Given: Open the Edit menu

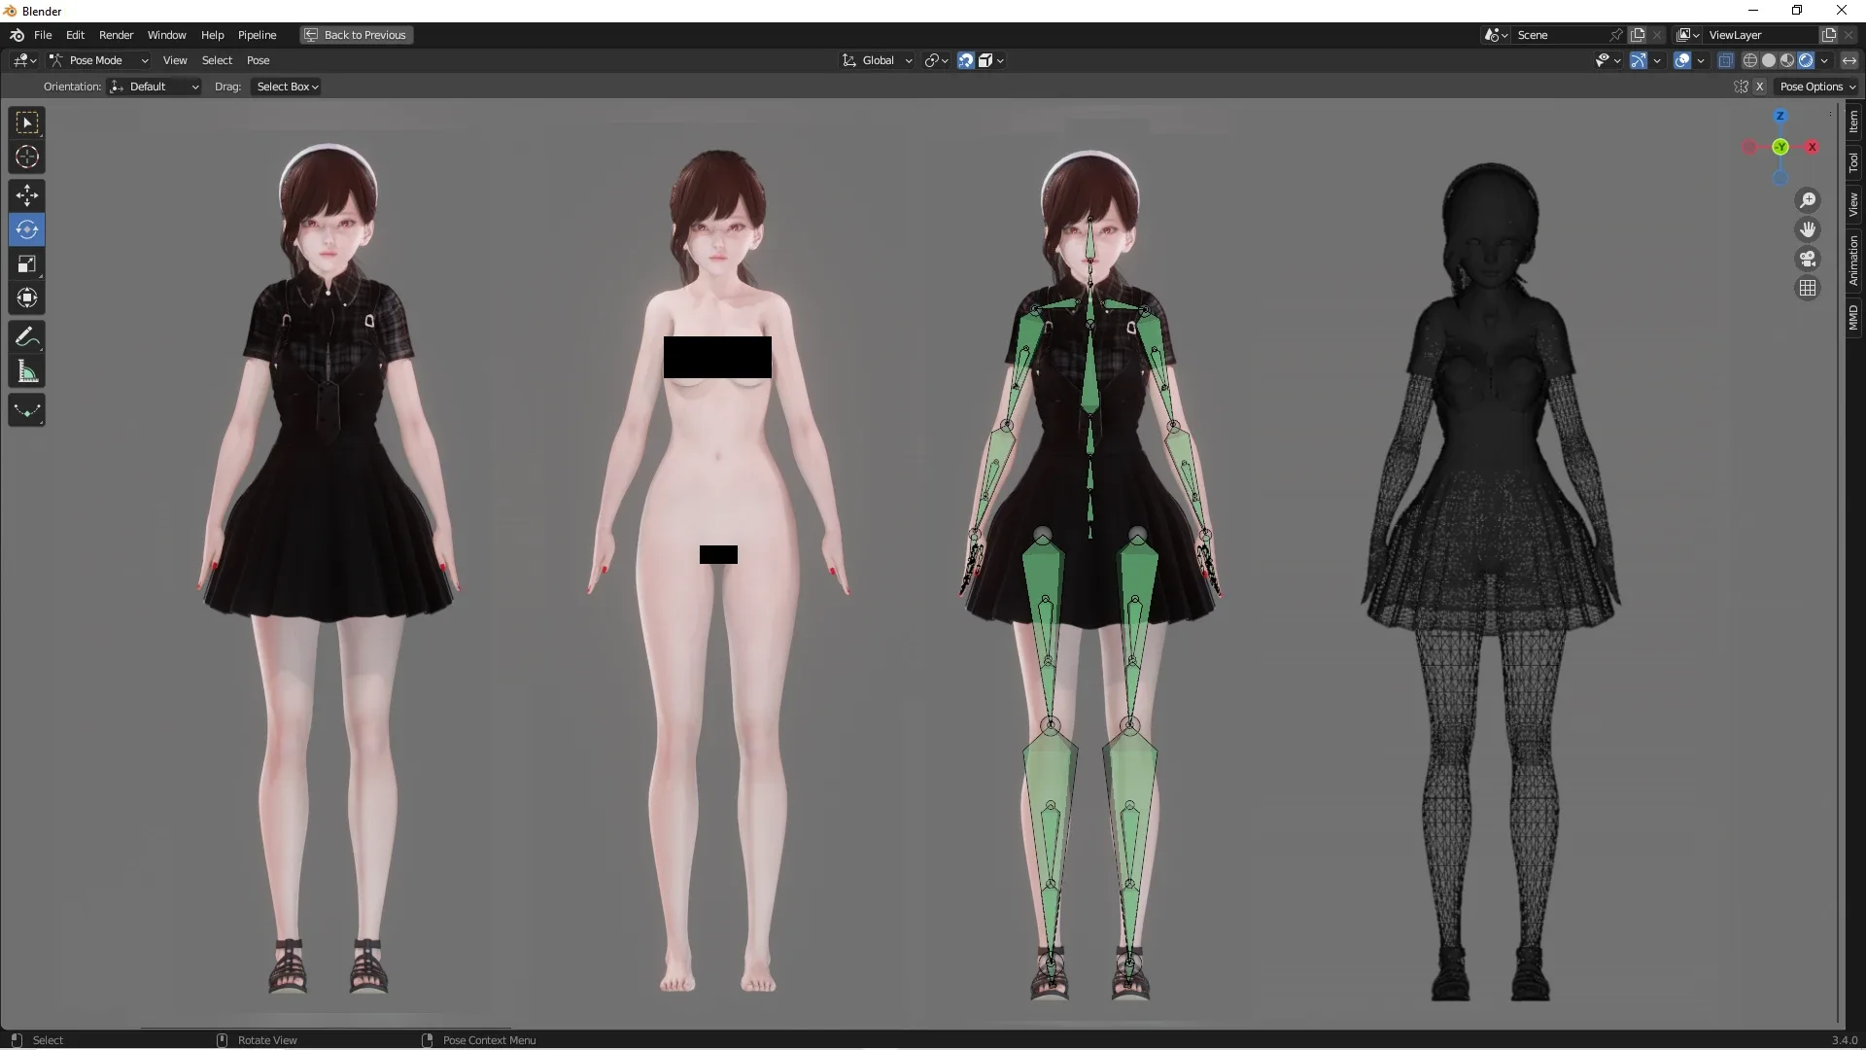Looking at the screenshot, I should 75,35.
